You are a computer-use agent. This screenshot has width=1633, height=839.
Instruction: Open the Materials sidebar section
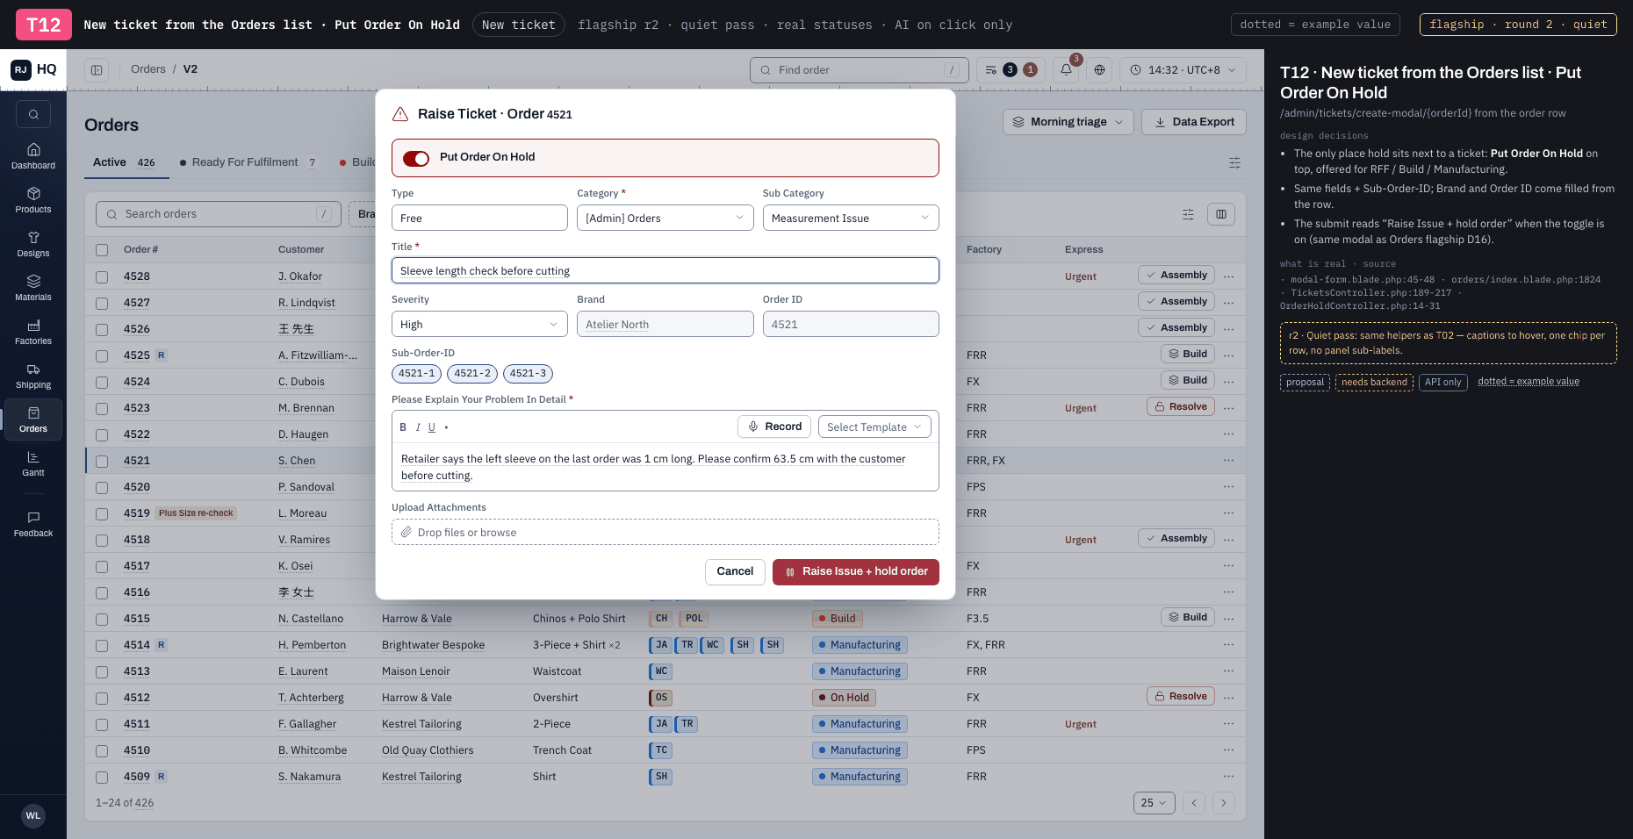pos(33,288)
